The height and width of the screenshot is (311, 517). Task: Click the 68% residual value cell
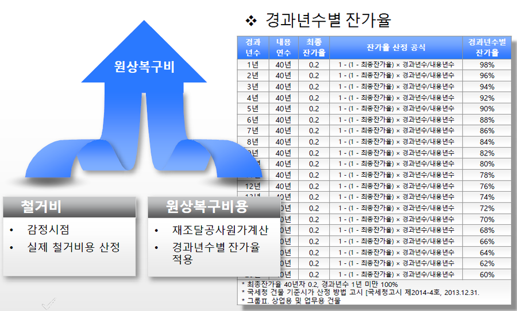click(x=487, y=230)
